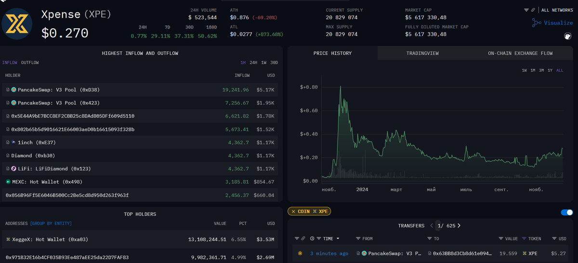This screenshot has width=578, height=263.
Task: Remove the COIN XPE filter chip
Action: [x=293, y=212]
